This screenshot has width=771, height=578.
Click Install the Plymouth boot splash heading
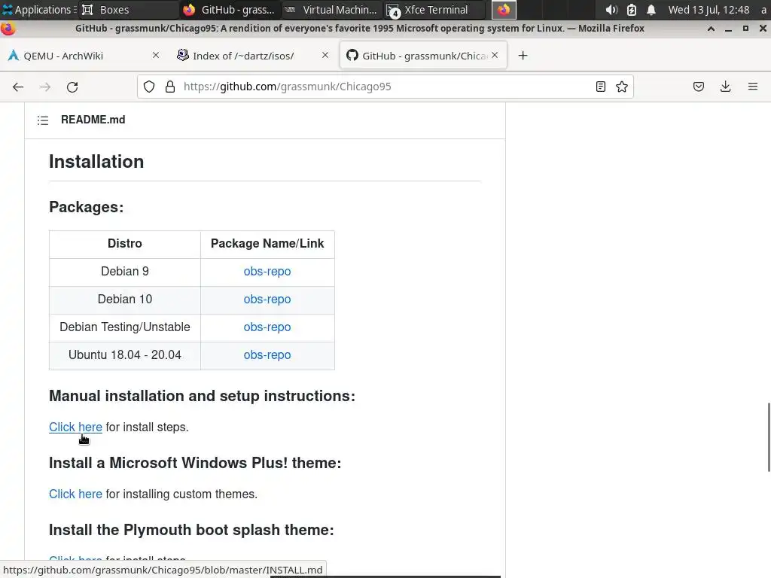point(191,530)
